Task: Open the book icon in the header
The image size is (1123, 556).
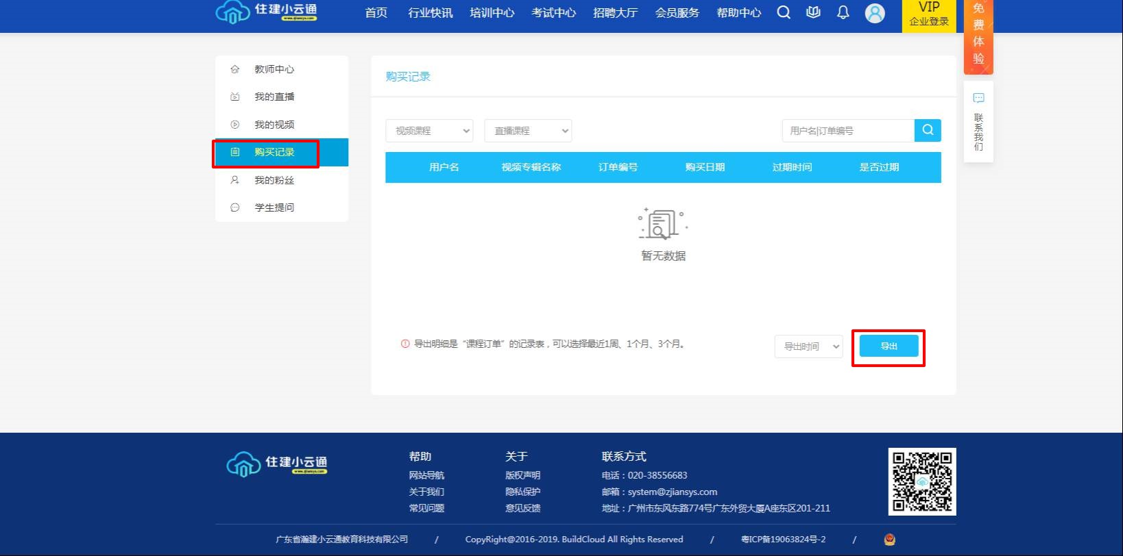Action: [x=813, y=12]
